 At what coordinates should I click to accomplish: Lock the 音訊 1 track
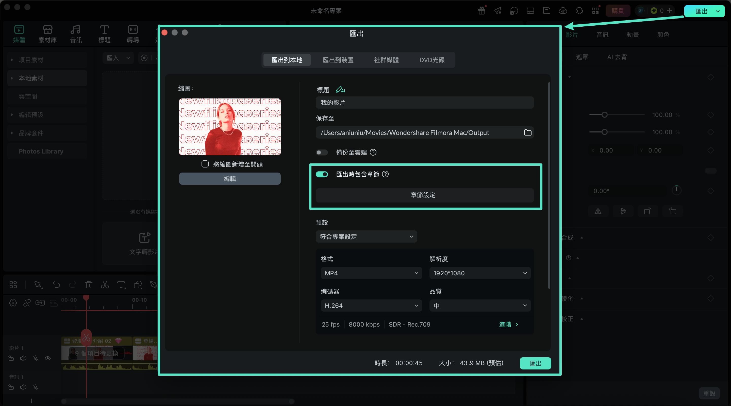click(x=11, y=387)
